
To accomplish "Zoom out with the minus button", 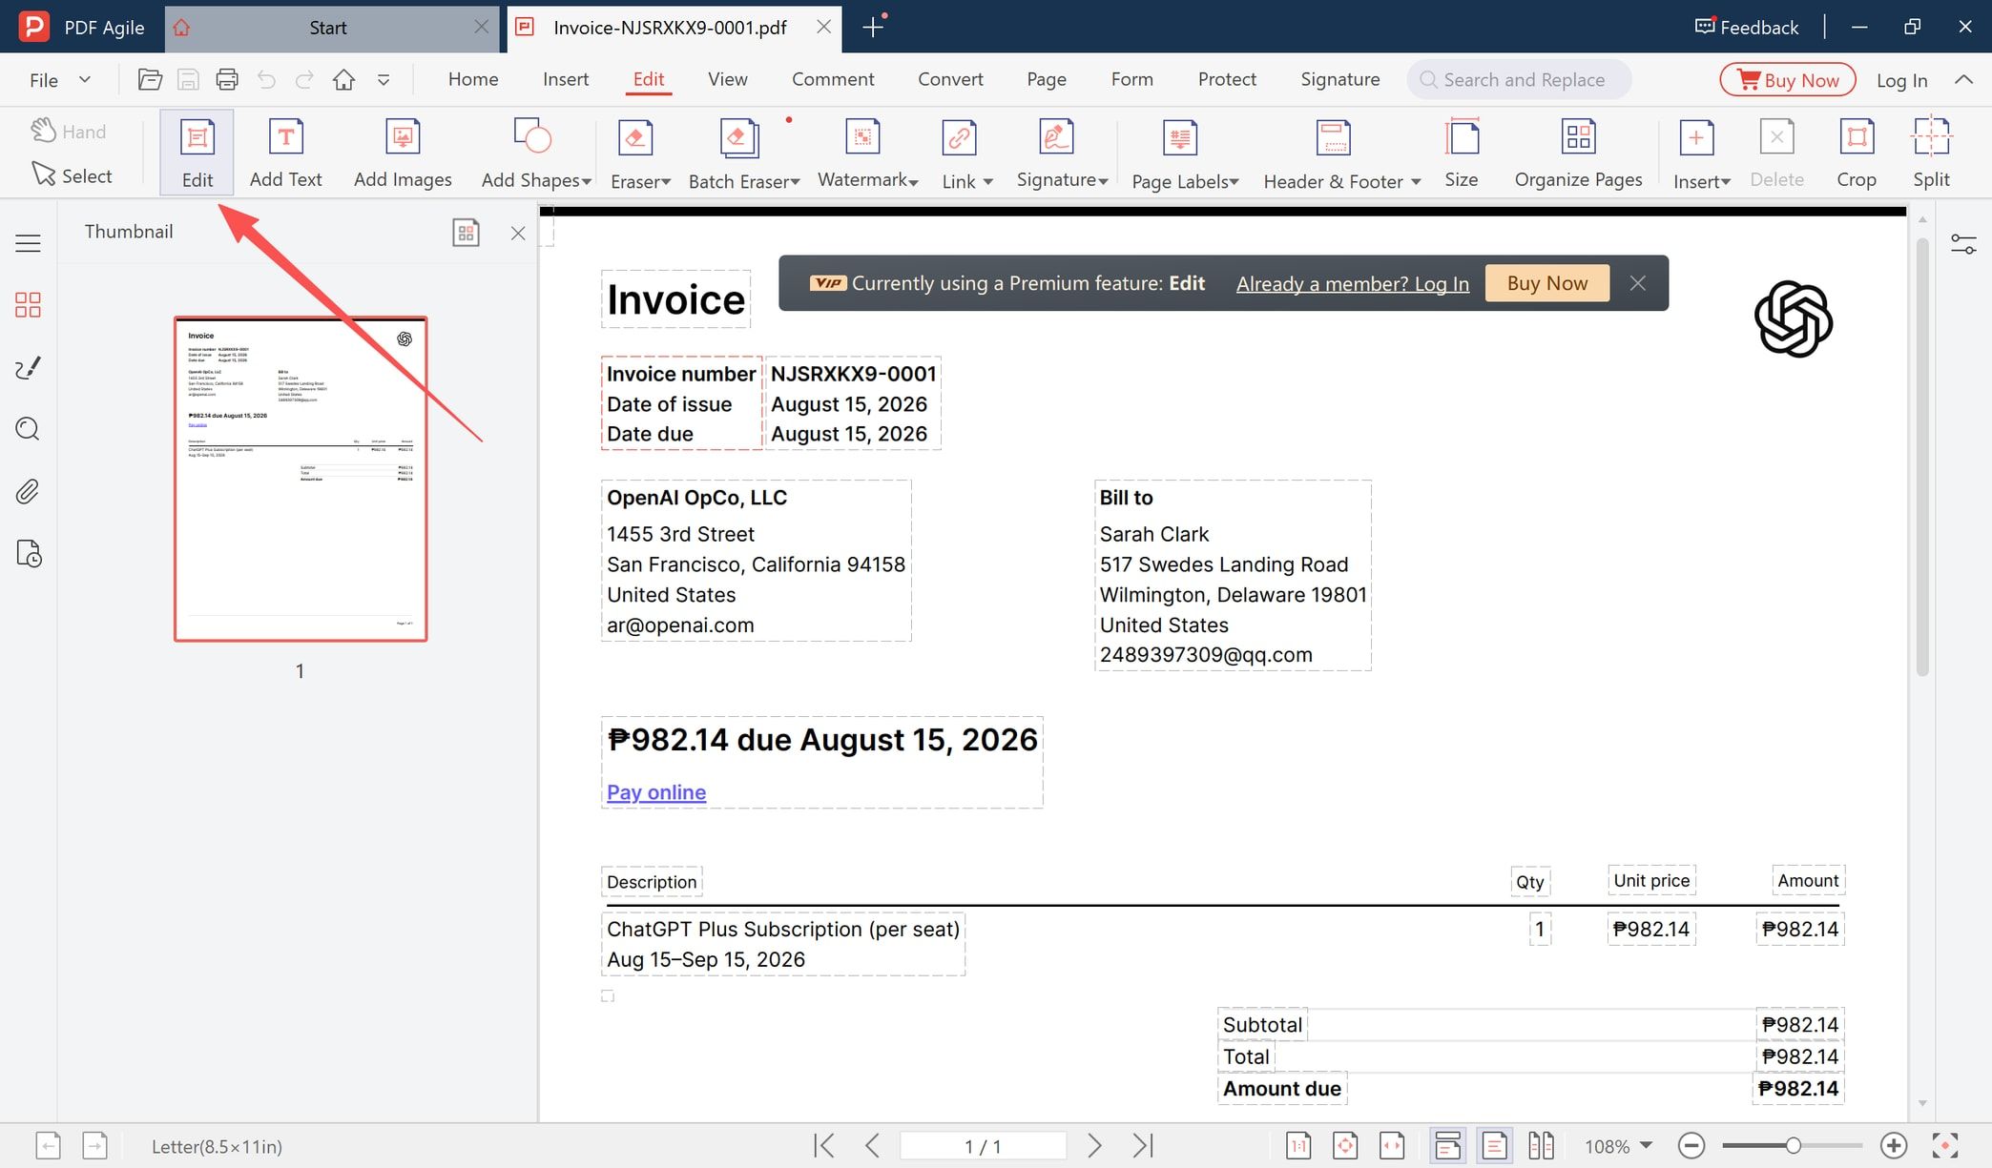I will tap(1691, 1145).
